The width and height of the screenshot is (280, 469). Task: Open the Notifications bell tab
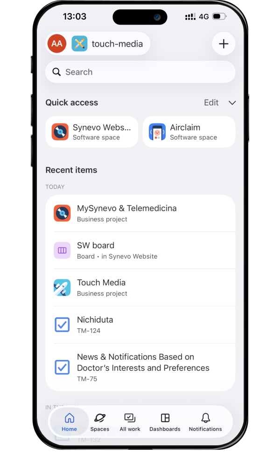(205, 422)
